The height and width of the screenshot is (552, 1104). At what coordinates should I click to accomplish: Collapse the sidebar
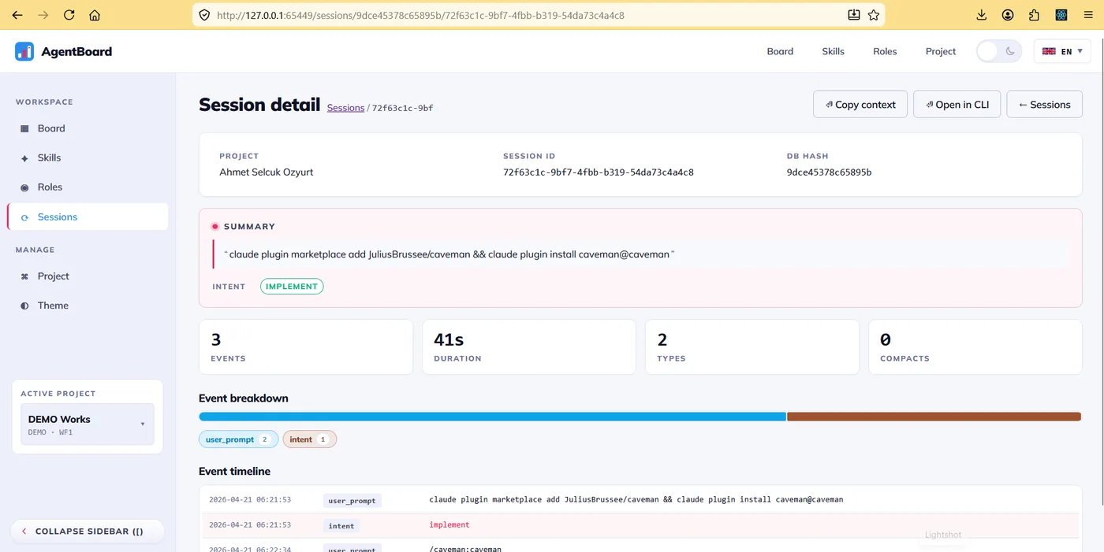88,532
